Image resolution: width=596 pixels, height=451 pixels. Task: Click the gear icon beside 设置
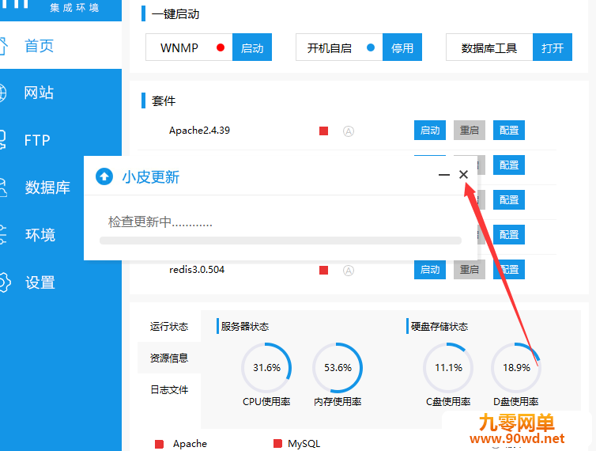coord(4,282)
